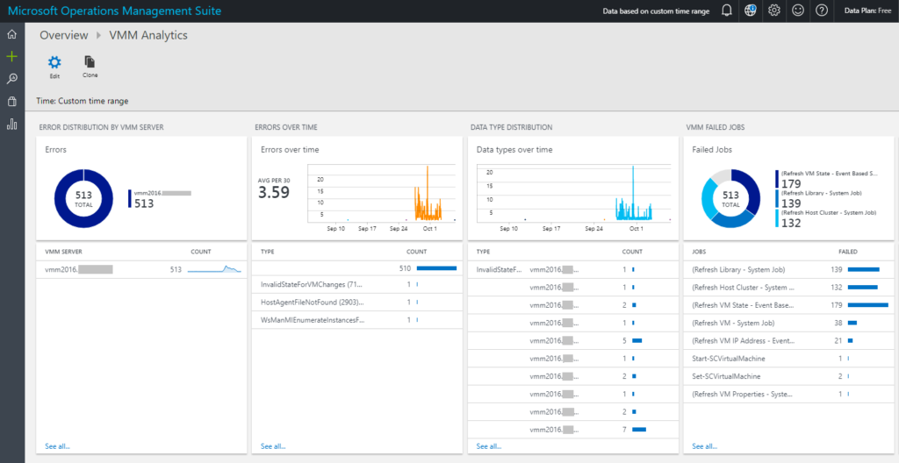The width and height of the screenshot is (899, 463).
Task: Select data type row with count 5
Action: click(x=572, y=340)
